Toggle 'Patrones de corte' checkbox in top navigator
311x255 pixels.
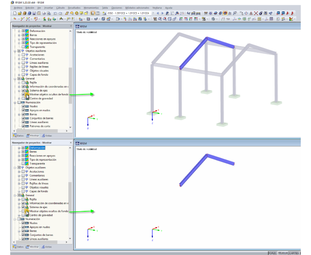pos(23,126)
